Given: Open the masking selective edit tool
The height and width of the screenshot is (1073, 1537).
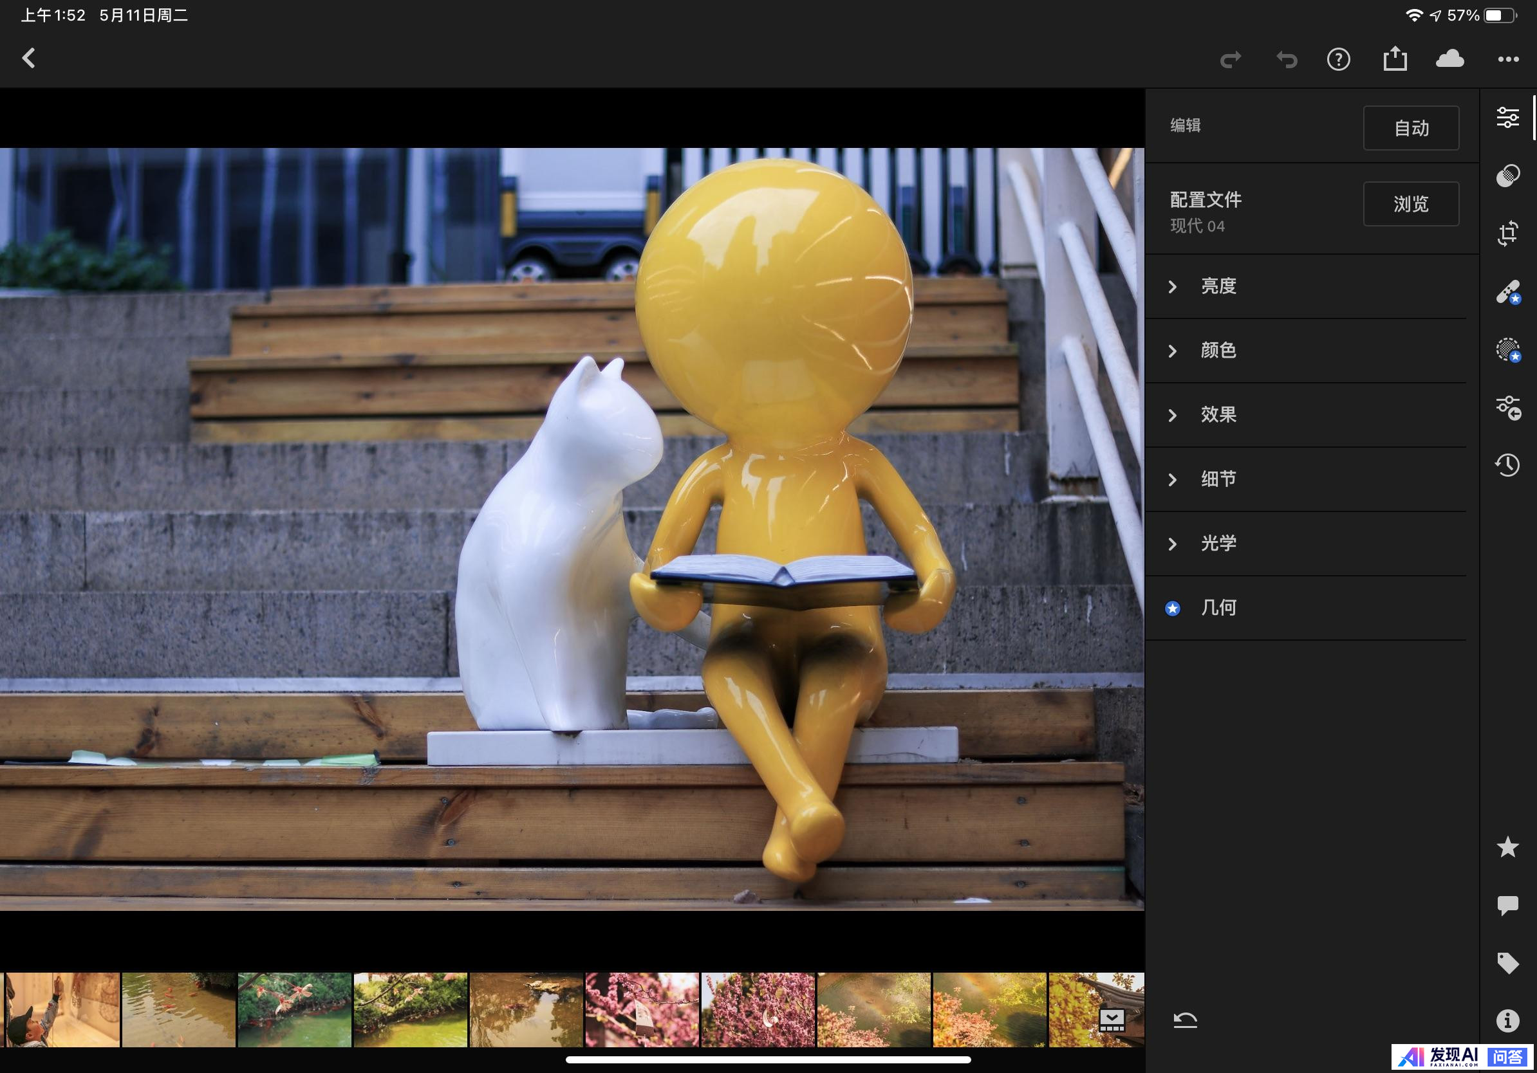Looking at the screenshot, I should click(1507, 350).
